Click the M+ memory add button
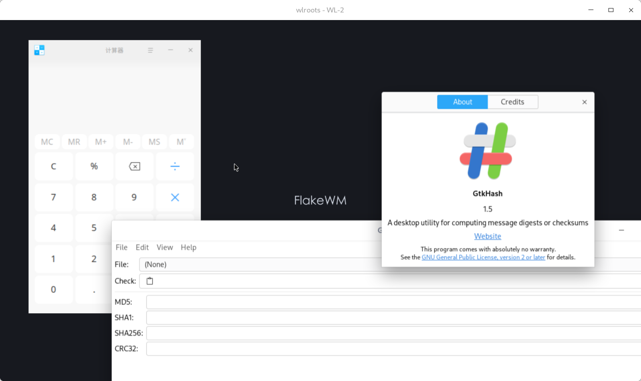This screenshot has width=641, height=381. 101,142
